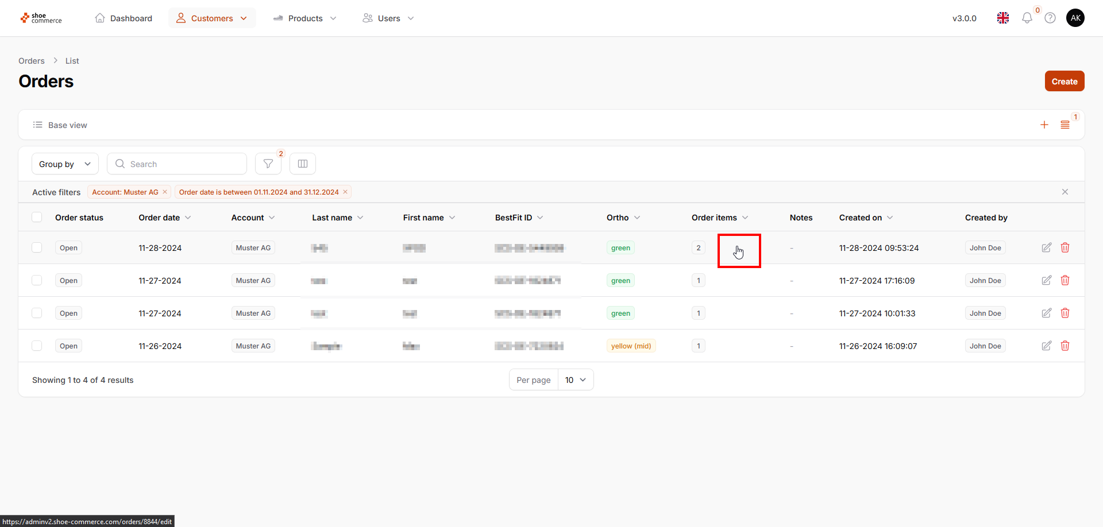Open the toggle columns button
Image resolution: width=1103 pixels, height=527 pixels.
click(x=303, y=164)
